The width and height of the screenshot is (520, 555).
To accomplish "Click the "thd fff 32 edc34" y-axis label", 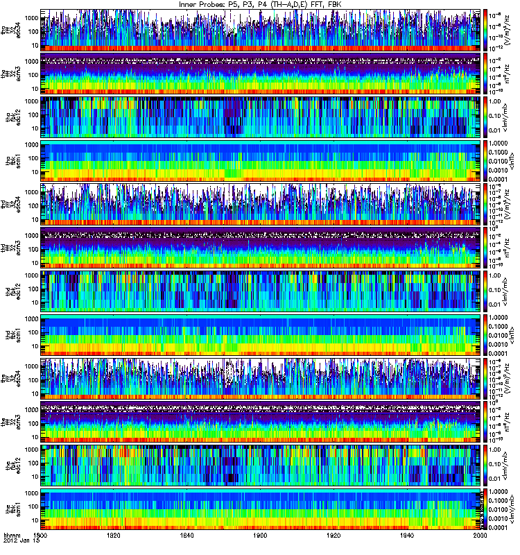I will point(10,204).
